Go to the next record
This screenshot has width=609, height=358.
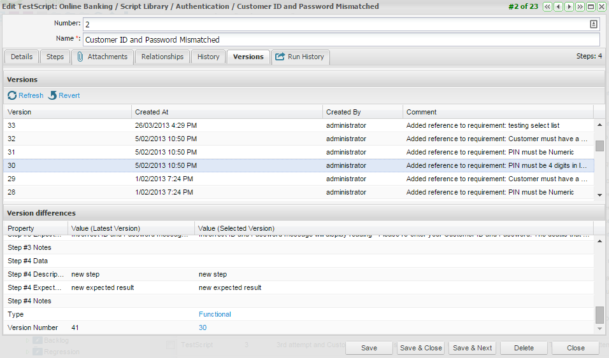[569, 7]
